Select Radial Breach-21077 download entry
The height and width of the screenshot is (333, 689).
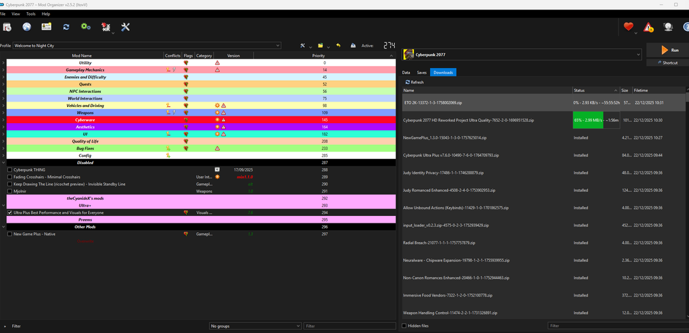point(544,242)
